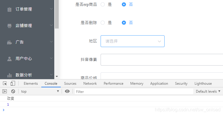Select 是 for 是否erp商品

[103, 4]
